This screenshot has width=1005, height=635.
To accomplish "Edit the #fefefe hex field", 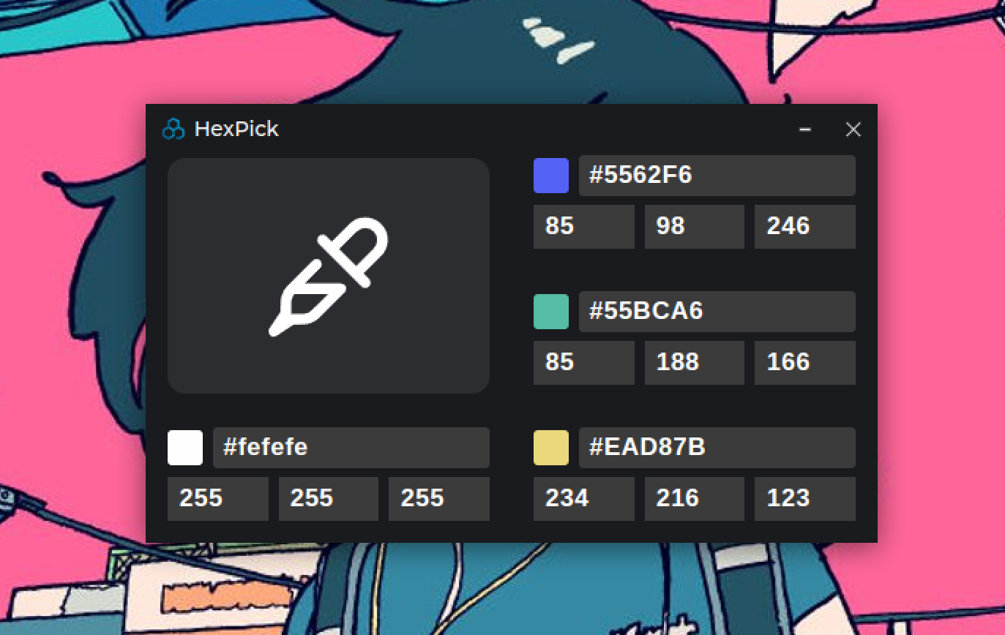I will click(x=351, y=448).
